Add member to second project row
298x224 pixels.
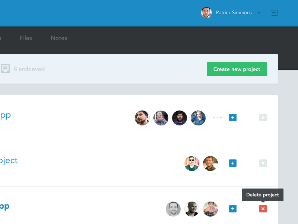[x=232, y=163]
